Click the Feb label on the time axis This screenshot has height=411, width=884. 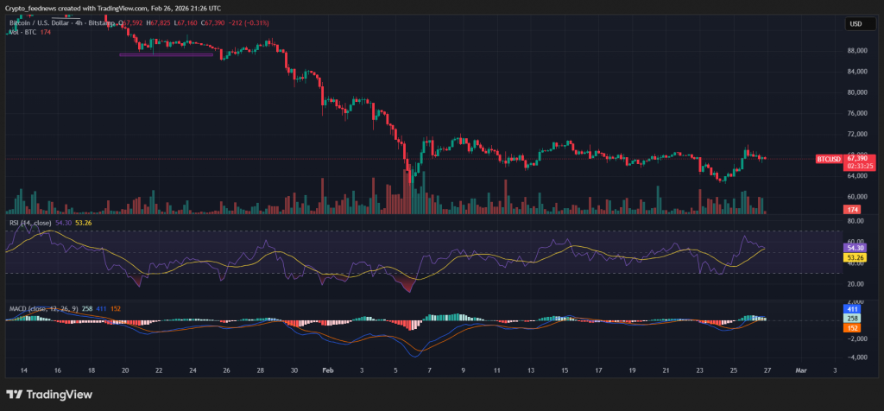(x=326, y=369)
